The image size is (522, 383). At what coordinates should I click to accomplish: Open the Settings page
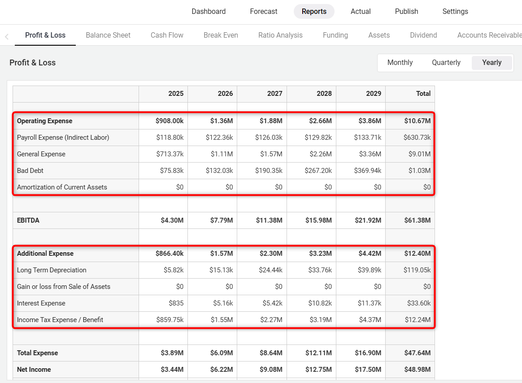click(455, 12)
